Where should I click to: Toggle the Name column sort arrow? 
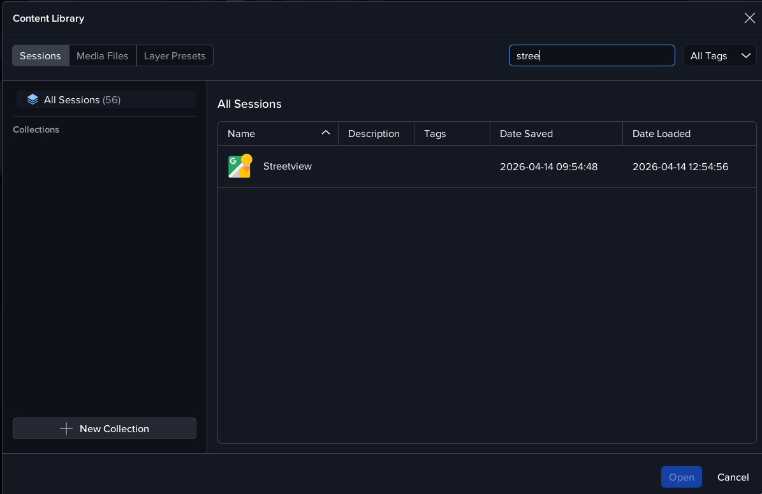325,133
